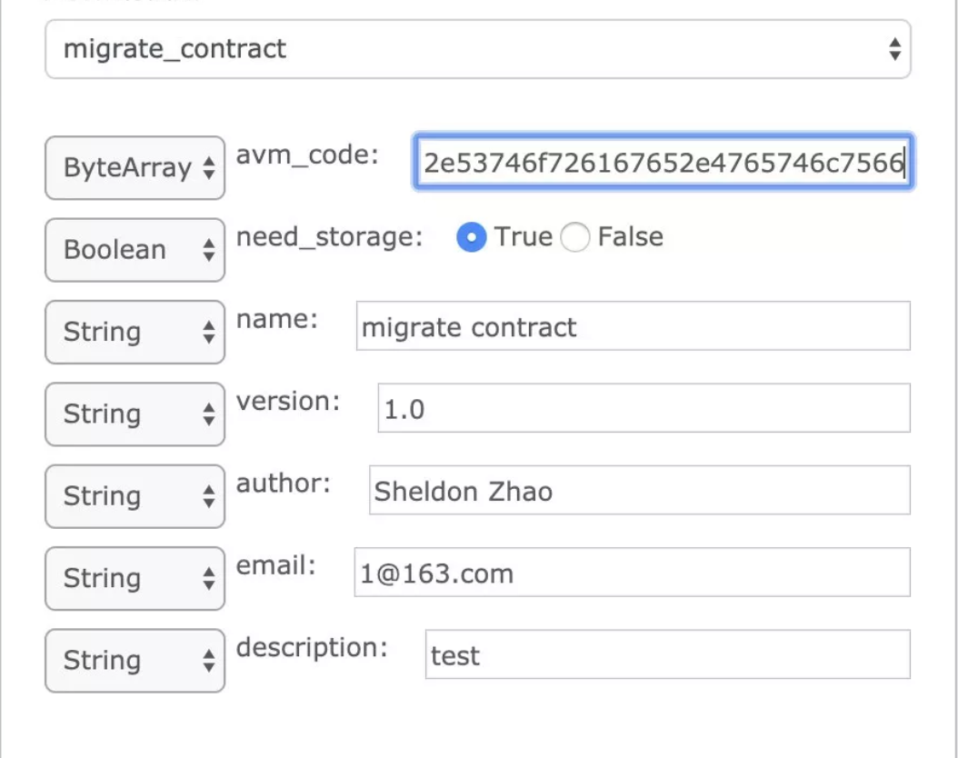Click the avm_code parameter label
Viewport: 958px width, 758px height.
coord(306,155)
